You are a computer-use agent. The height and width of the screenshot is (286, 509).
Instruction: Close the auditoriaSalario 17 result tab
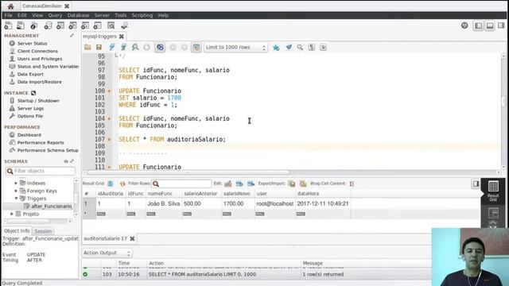click(x=132, y=238)
